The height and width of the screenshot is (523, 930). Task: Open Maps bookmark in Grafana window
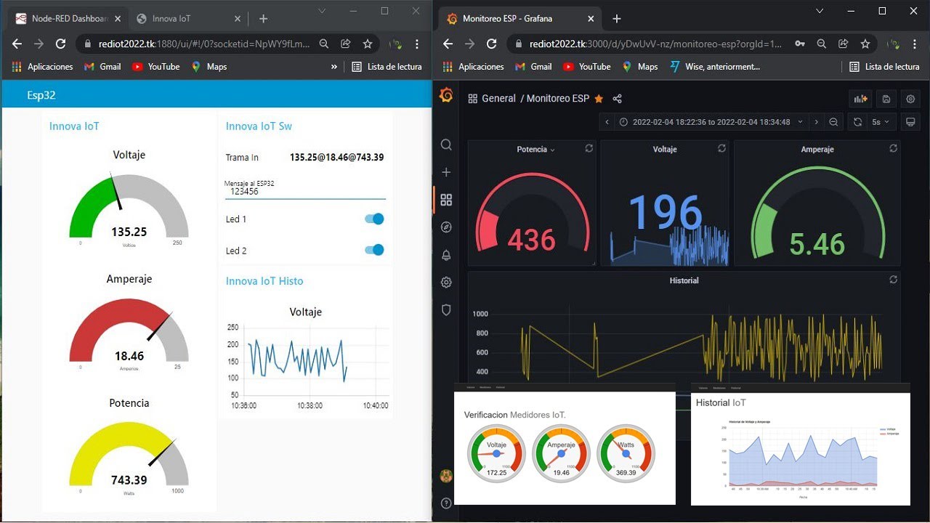[x=639, y=67]
